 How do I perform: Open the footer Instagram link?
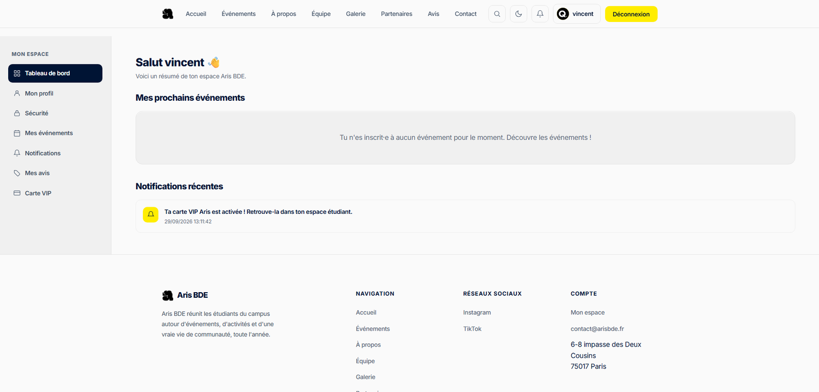[x=477, y=313]
